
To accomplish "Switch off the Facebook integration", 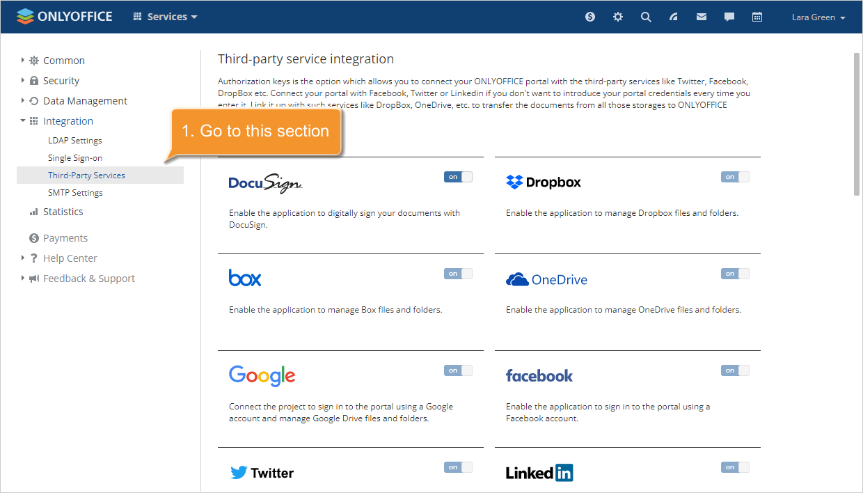I will [x=734, y=370].
